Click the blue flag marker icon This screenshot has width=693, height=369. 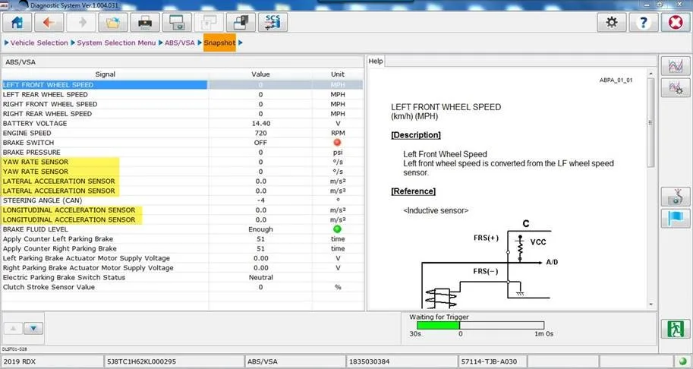click(676, 219)
